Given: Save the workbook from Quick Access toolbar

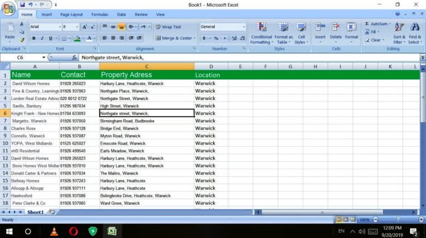Looking at the screenshot, I should pos(22,4).
